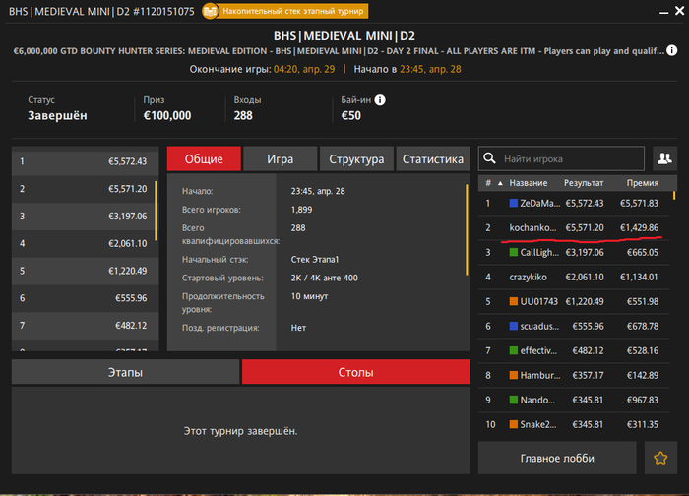Click the blue flag beside ZeDaMa...
689x496 pixels.
[x=513, y=203]
